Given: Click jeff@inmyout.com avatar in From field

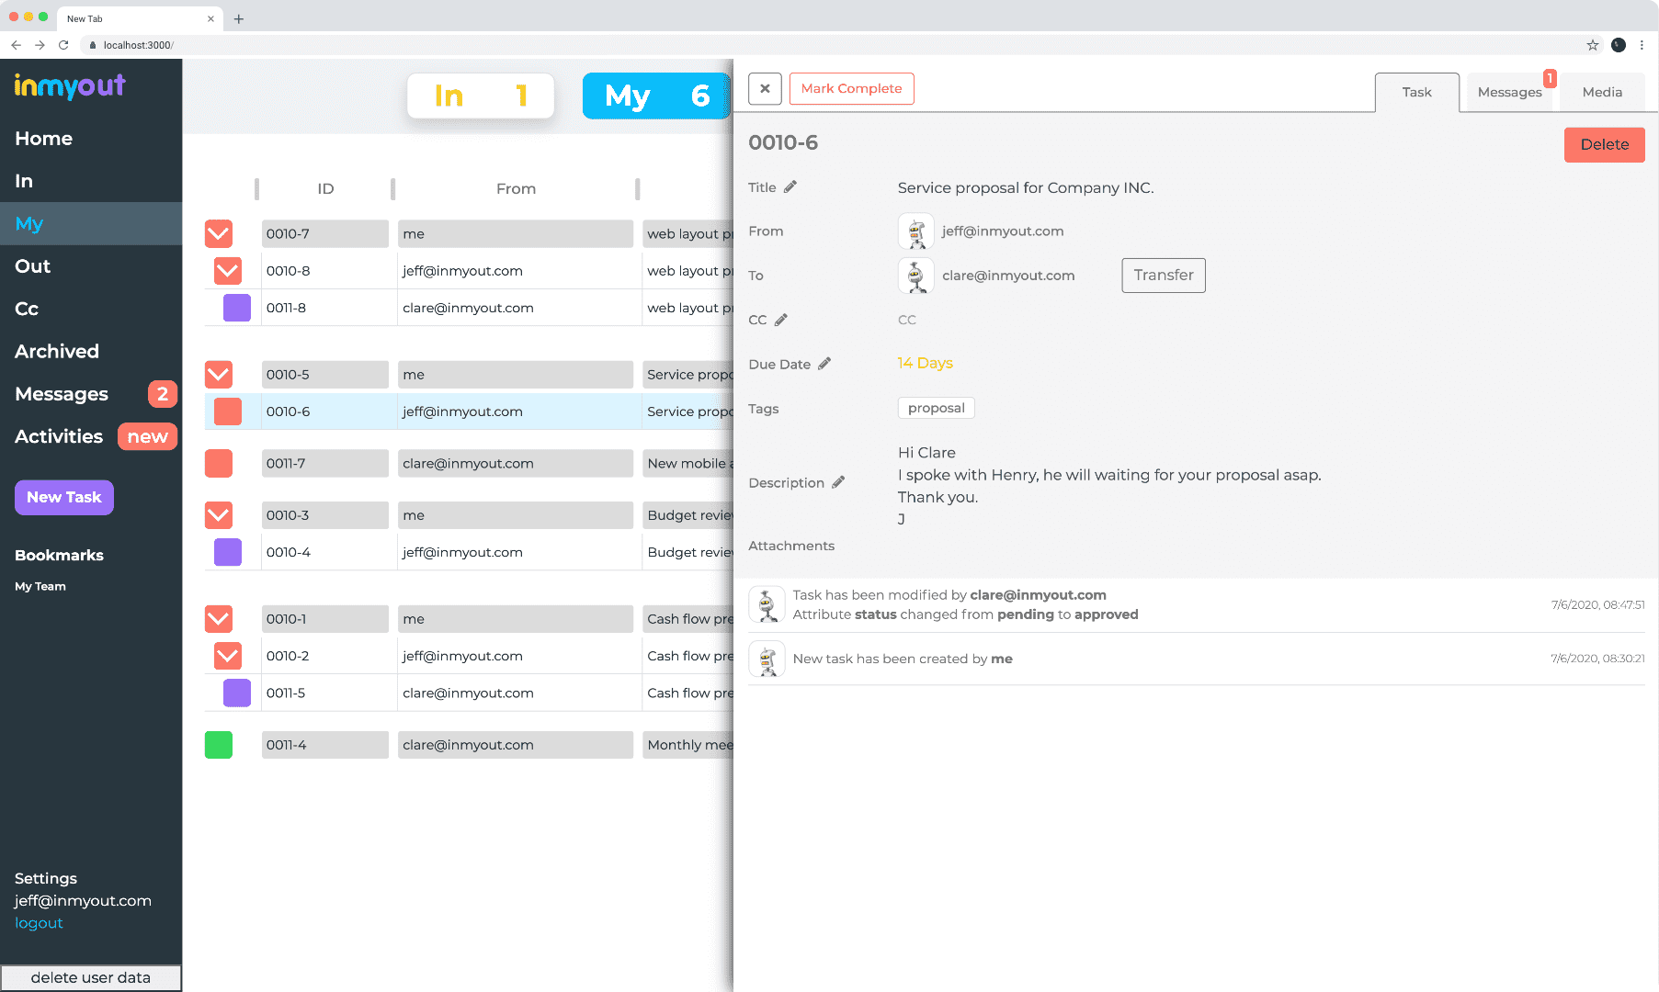Looking at the screenshot, I should coord(915,231).
